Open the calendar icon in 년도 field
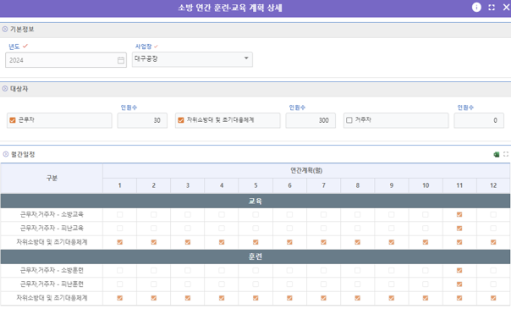The height and width of the screenshot is (320, 511). (x=121, y=60)
